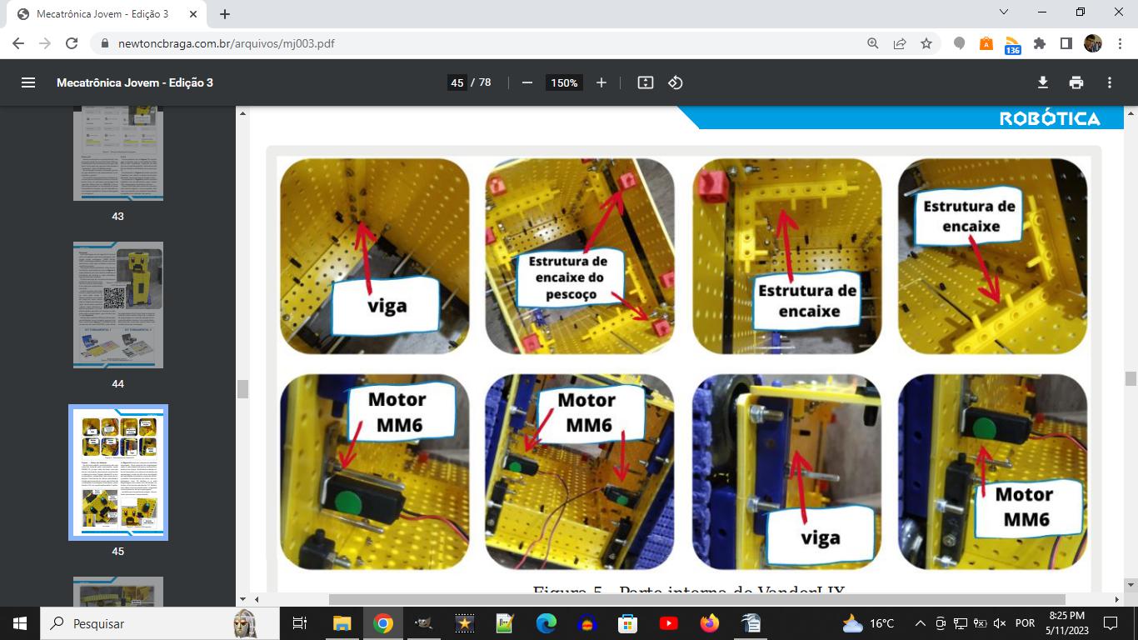Viewport: 1138px width, 640px height.
Task: Print the PDF document
Action: click(1076, 82)
